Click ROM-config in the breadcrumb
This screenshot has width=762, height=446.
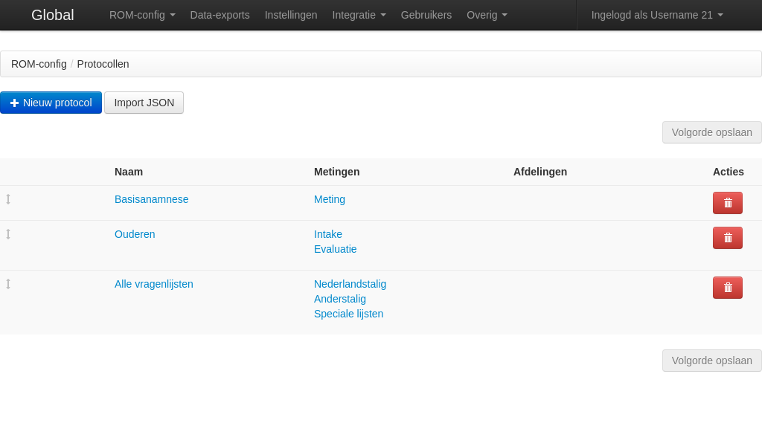(x=39, y=64)
